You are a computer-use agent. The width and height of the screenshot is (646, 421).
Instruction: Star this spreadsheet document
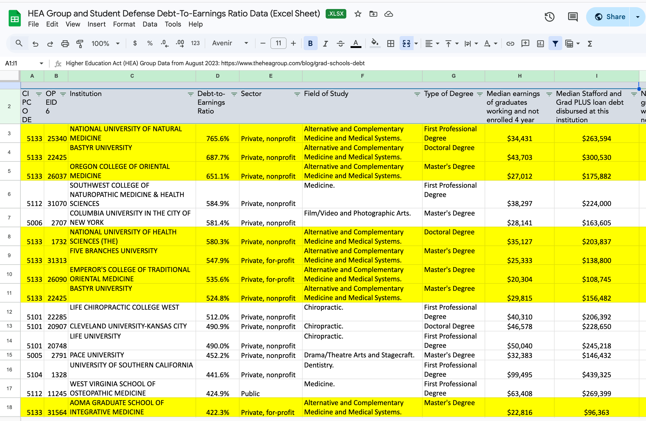coord(358,14)
